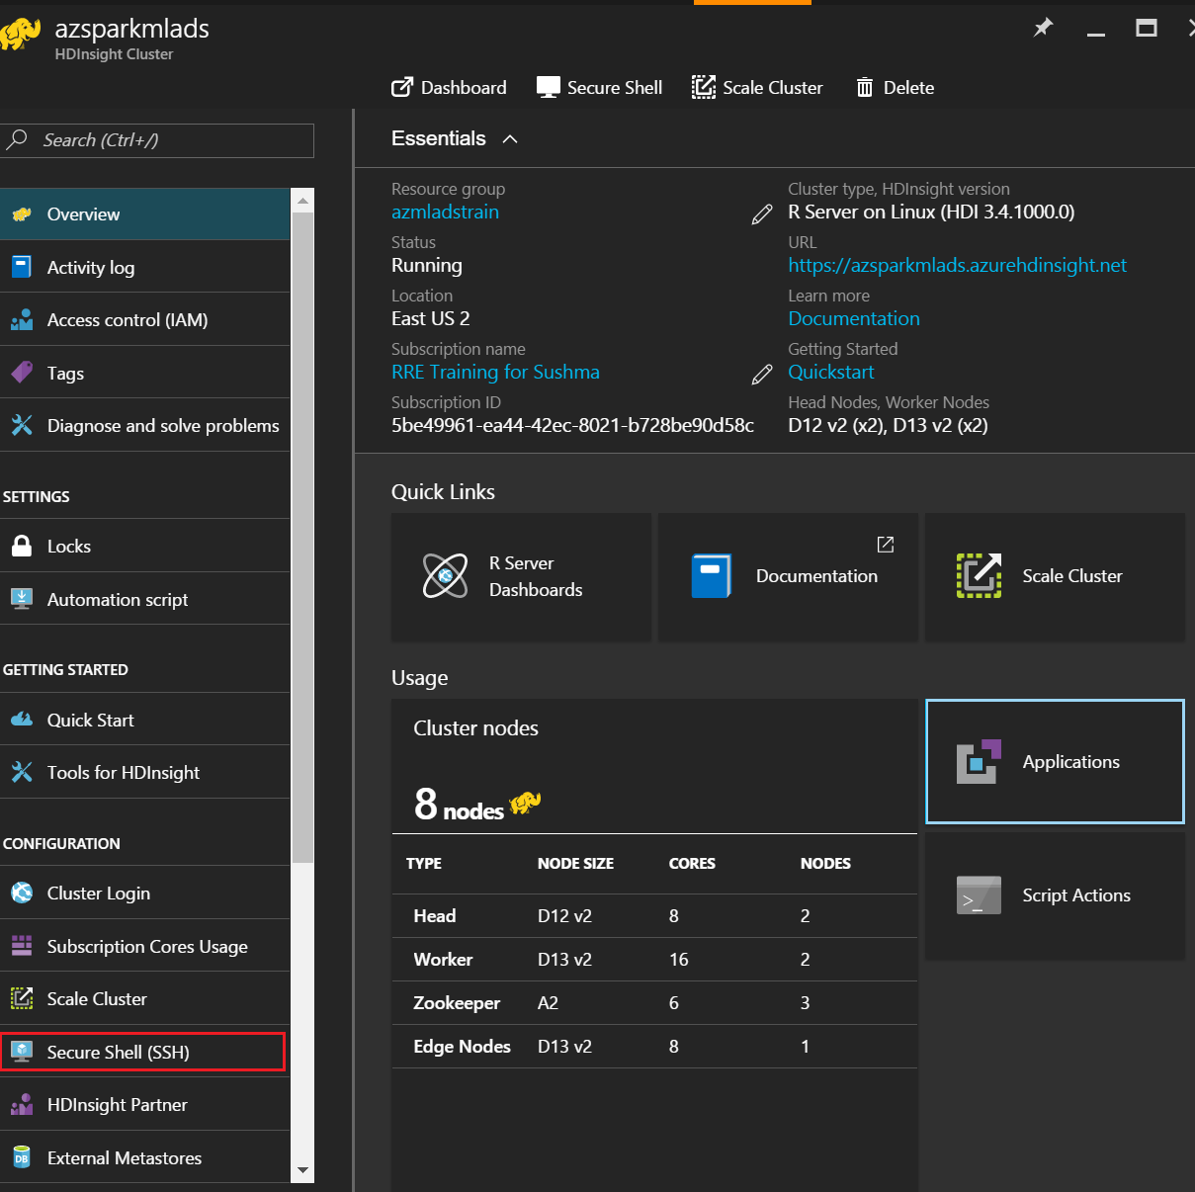
Task: Click the CORES column header
Action: pyautogui.click(x=692, y=863)
